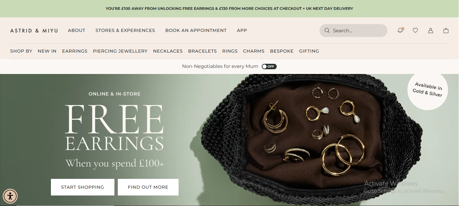Open the notifications bell icon

click(x=400, y=30)
